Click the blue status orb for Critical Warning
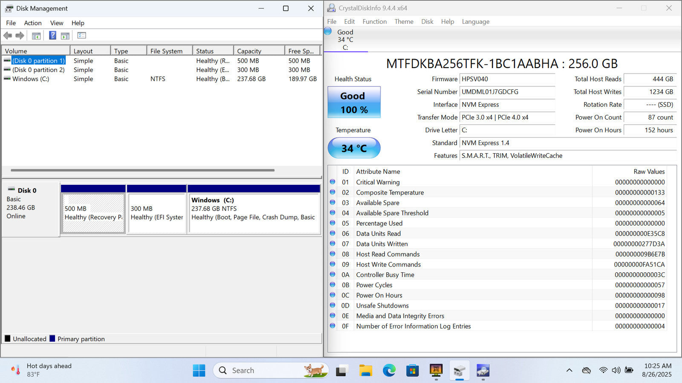682x383 pixels. tap(332, 182)
